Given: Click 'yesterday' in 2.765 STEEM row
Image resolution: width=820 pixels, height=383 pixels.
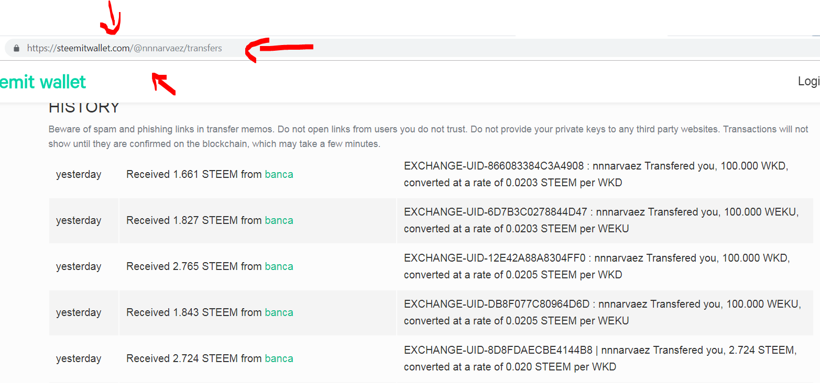Looking at the screenshot, I should (x=79, y=266).
